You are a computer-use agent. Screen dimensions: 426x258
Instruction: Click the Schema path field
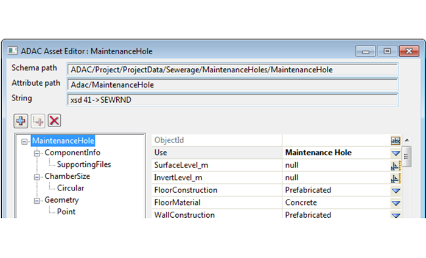pyautogui.click(x=232, y=70)
